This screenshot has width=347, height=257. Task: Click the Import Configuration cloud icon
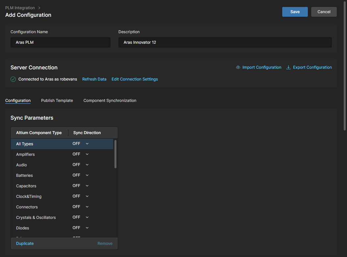click(x=238, y=67)
